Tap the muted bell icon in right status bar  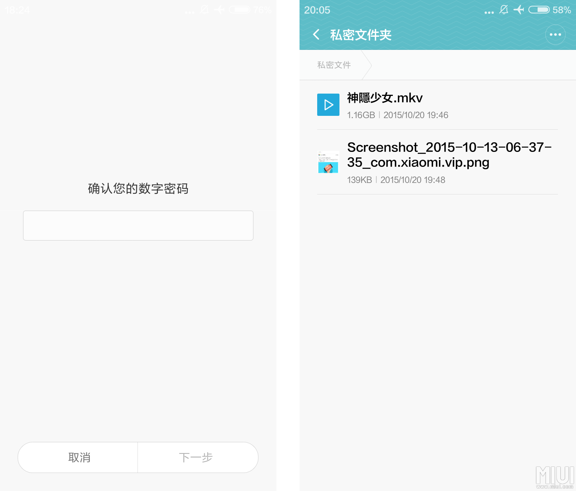[504, 10]
